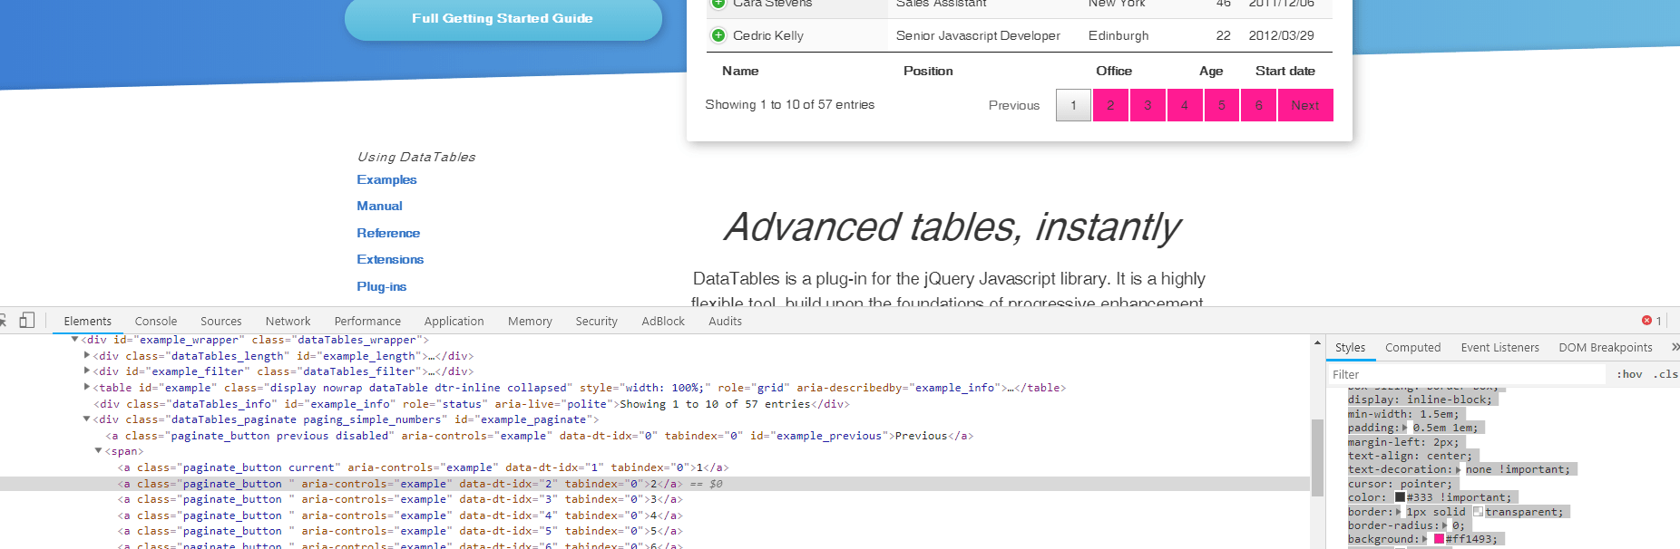Select the data-dt-idx="3" anchor node
The width and height of the screenshot is (1680, 549).
click(400, 499)
